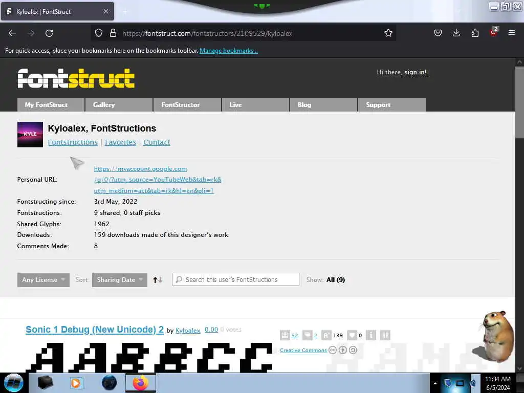The image size is (524, 393).
Task: Click the 52 downloads count link
Action: point(295,336)
